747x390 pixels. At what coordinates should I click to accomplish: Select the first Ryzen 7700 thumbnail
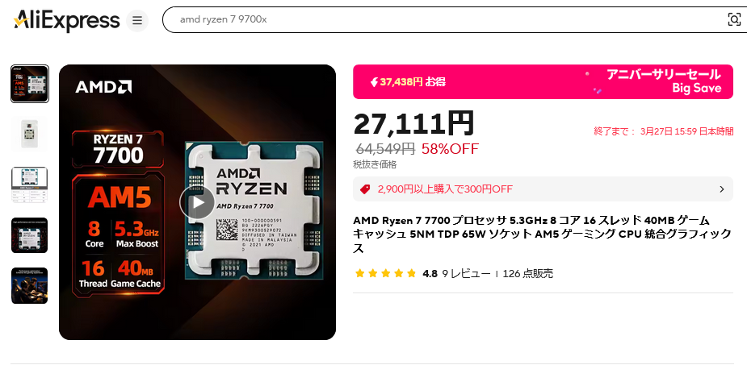[x=30, y=84]
